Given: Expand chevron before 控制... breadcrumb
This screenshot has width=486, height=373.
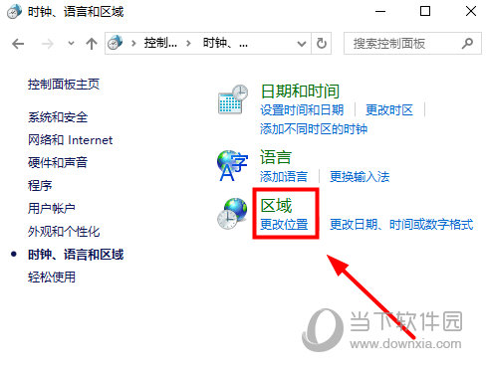Looking at the screenshot, I should (133, 43).
